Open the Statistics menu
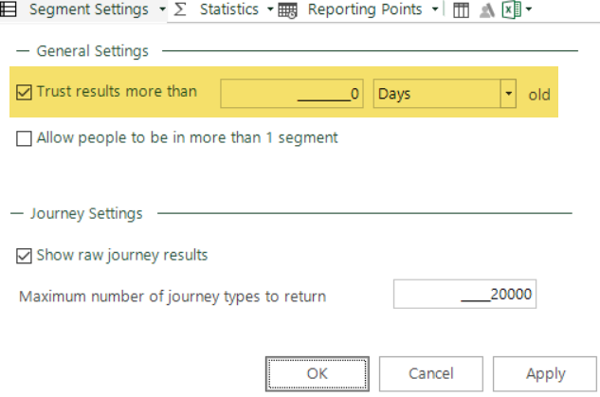This screenshot has width=600, height=397. 229,9
